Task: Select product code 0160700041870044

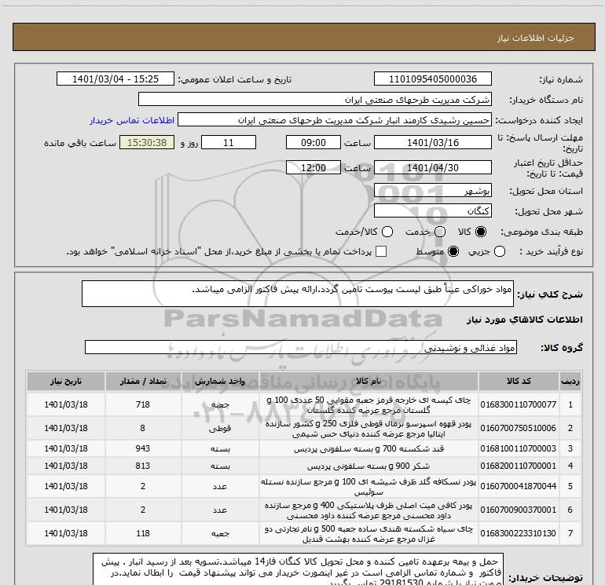Action: (x=519, y=486)
